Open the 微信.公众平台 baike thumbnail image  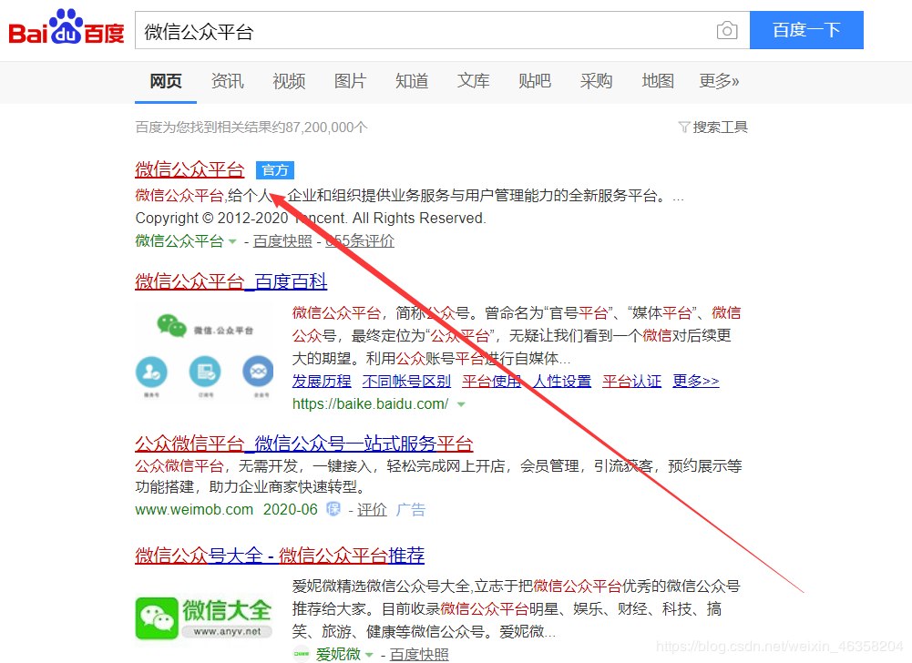(x=205, y=349)
